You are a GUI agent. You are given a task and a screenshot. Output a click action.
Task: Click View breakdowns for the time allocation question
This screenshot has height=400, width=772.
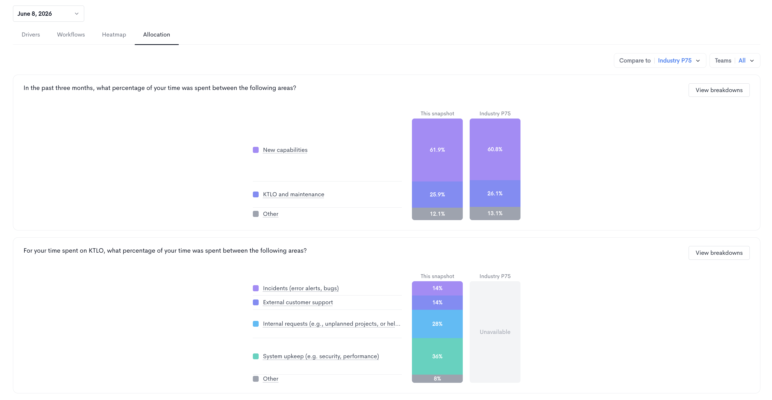click(x=719, y=90)
